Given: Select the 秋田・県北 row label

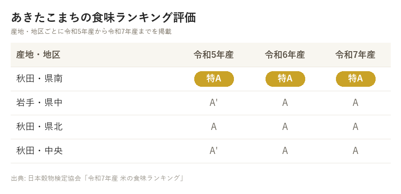Looking at the screenshot, I should 39,127.
